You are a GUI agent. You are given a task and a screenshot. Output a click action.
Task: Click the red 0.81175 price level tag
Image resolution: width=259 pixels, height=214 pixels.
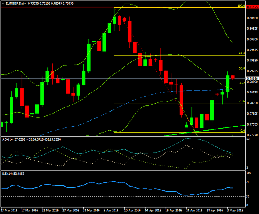(252, 7)
